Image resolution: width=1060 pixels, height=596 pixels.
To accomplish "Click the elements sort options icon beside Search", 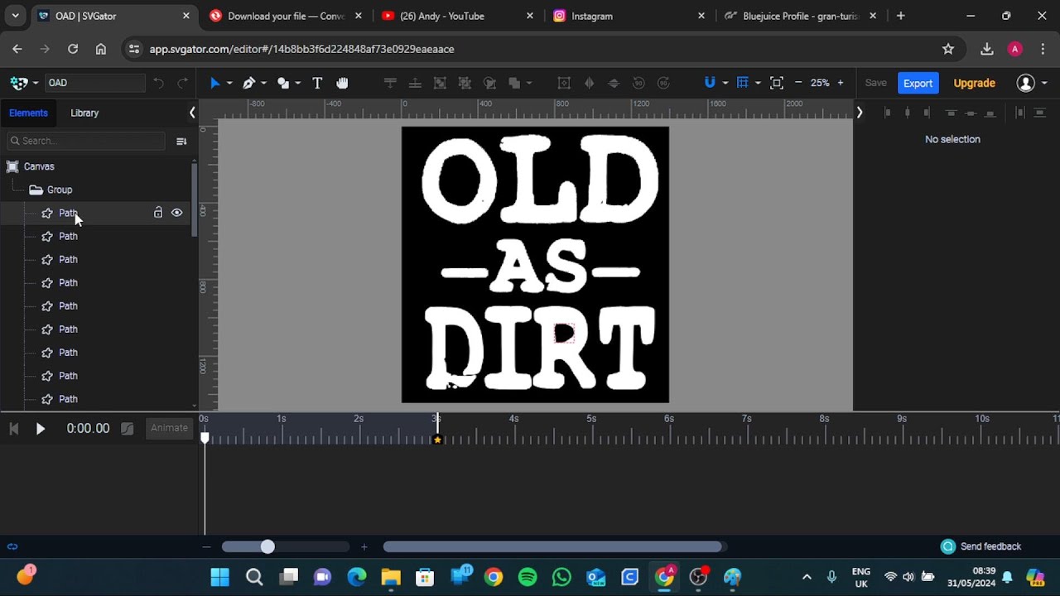I will pos(181,141).
